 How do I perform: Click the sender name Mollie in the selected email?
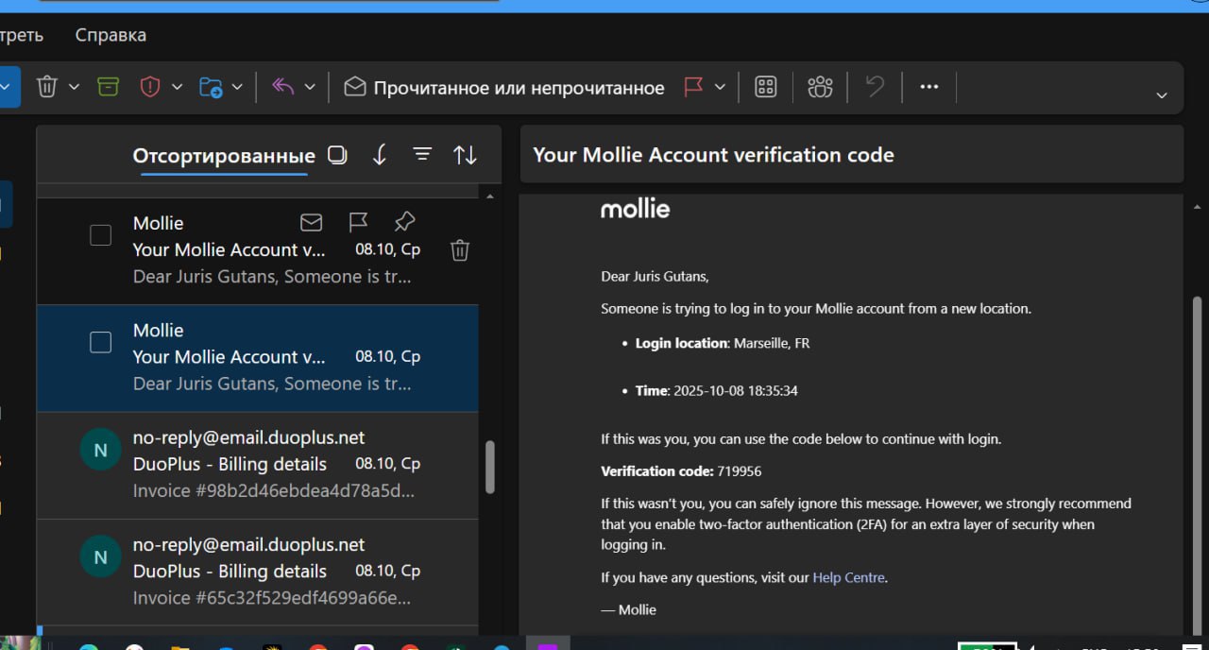point(159,331)
